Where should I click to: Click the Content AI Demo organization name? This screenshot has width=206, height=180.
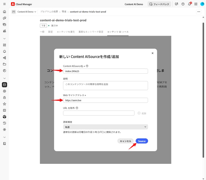134,4
